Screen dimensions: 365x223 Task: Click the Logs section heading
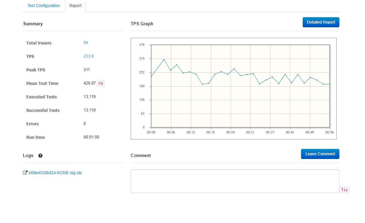pos(28,156)
